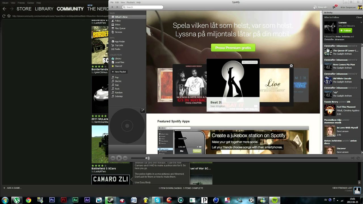Screen dimensions: 363x204
Task: Open the Artur Gasparyan profile menu
Action: coord(351,7)
